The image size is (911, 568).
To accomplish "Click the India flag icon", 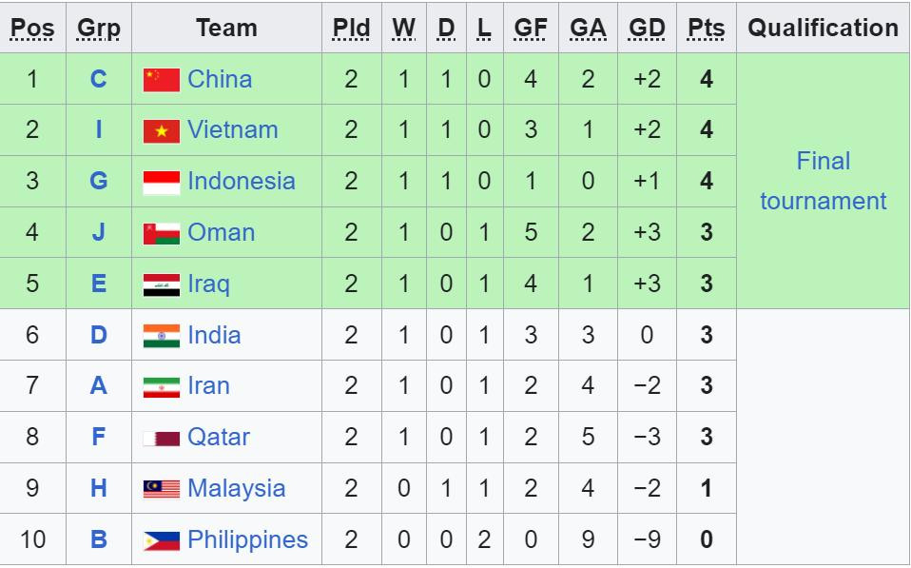I will (161, 337).
